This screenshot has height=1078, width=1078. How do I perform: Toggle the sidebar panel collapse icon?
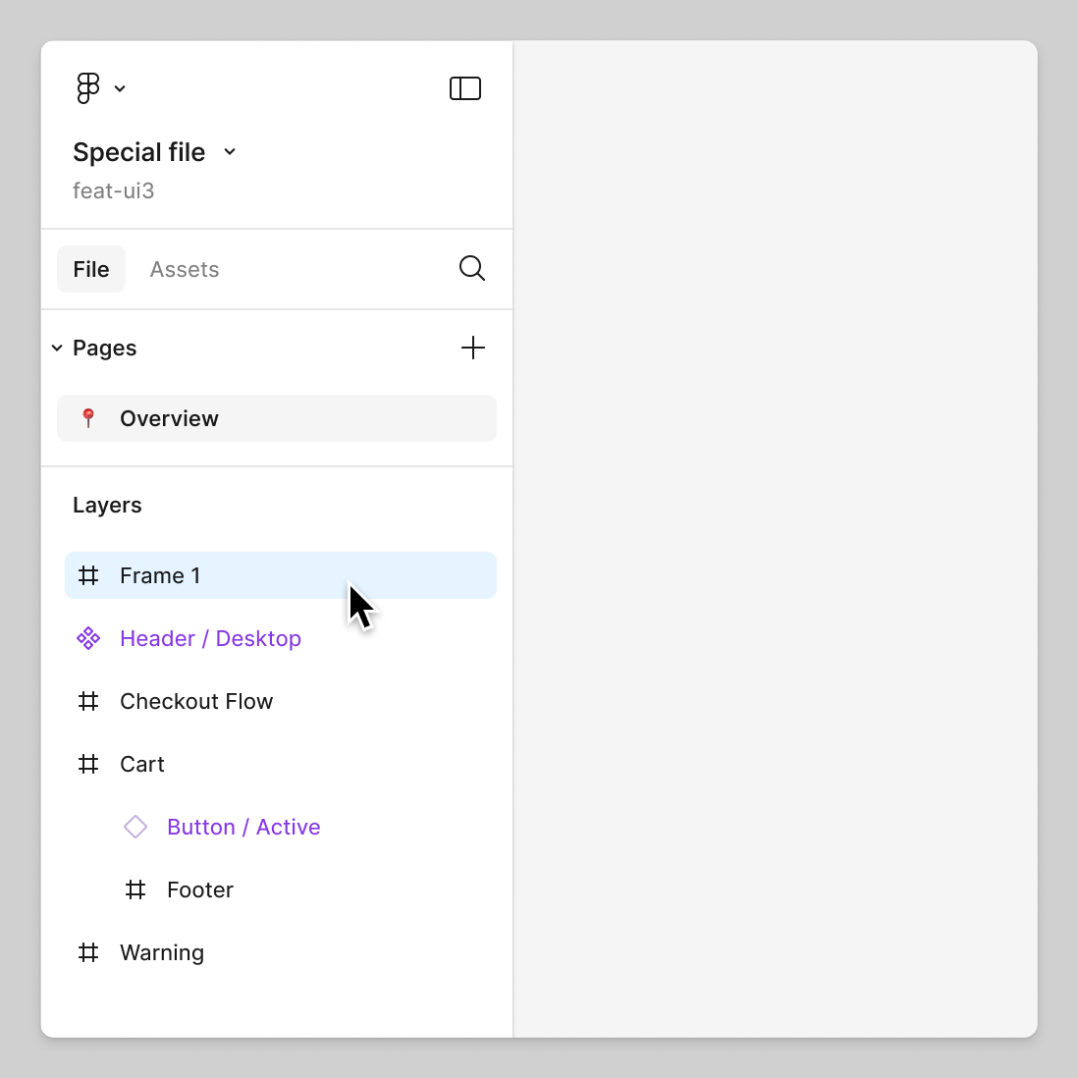pos(465,88)
